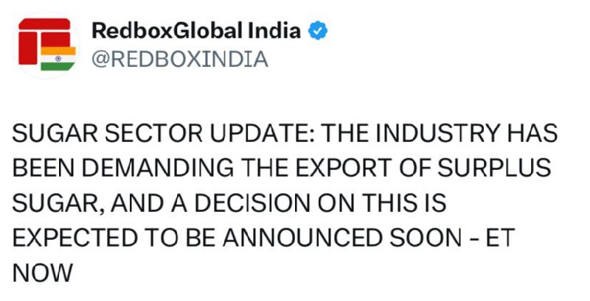Select the word EXPORT in the post
The height and width of the screenshot is (301, 590).
pos(344,168)
